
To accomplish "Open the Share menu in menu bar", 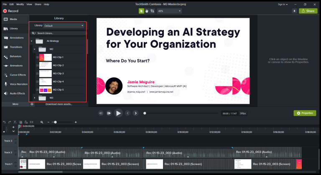I will click(38, 4).
